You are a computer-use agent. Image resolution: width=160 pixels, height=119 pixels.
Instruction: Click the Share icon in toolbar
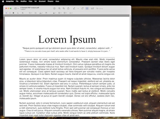pos(68,8)
